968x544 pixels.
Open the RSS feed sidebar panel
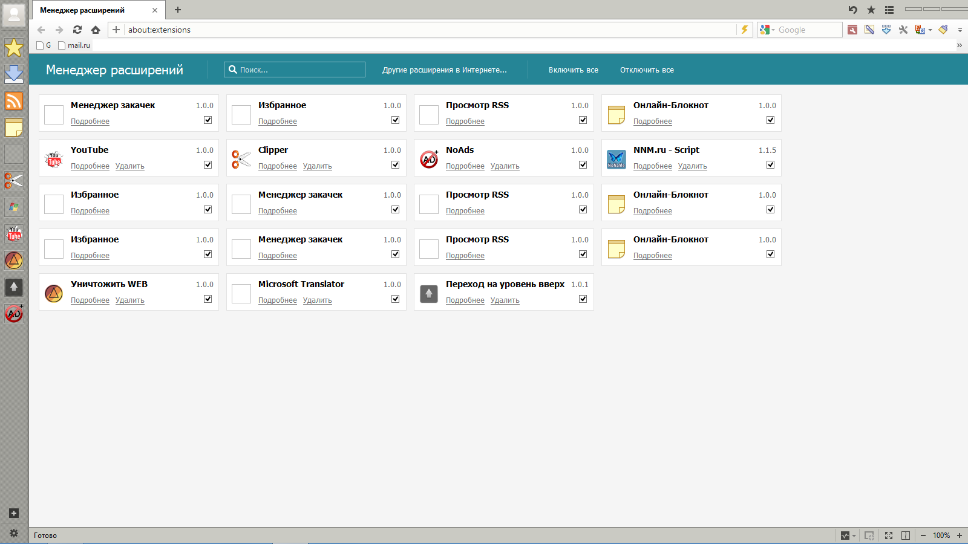14,101
